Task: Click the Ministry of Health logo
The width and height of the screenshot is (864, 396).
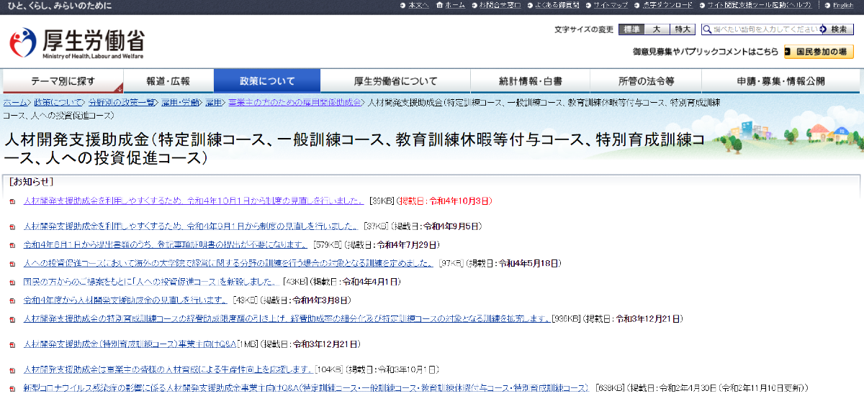Action: (76, 43)
